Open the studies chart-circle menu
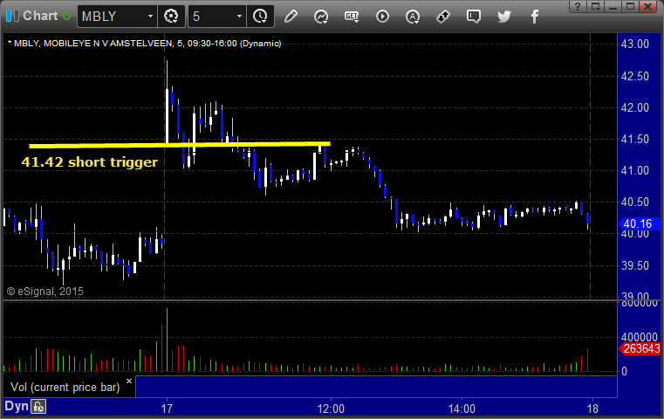 point(321,17)
